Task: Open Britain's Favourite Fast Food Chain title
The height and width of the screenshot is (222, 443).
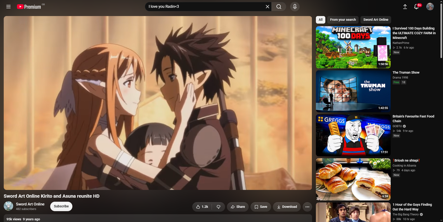Action: (413, 119)
